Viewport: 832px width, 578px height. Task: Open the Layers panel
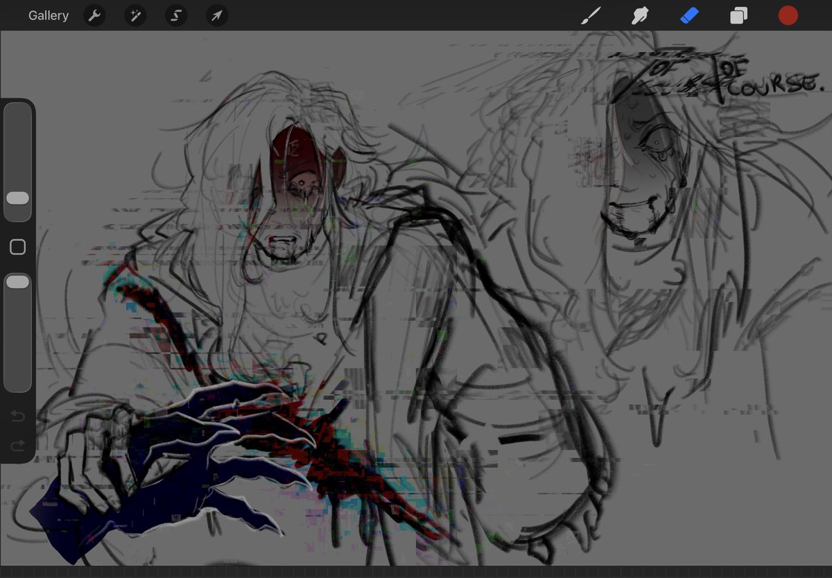(x=738, y=15)
